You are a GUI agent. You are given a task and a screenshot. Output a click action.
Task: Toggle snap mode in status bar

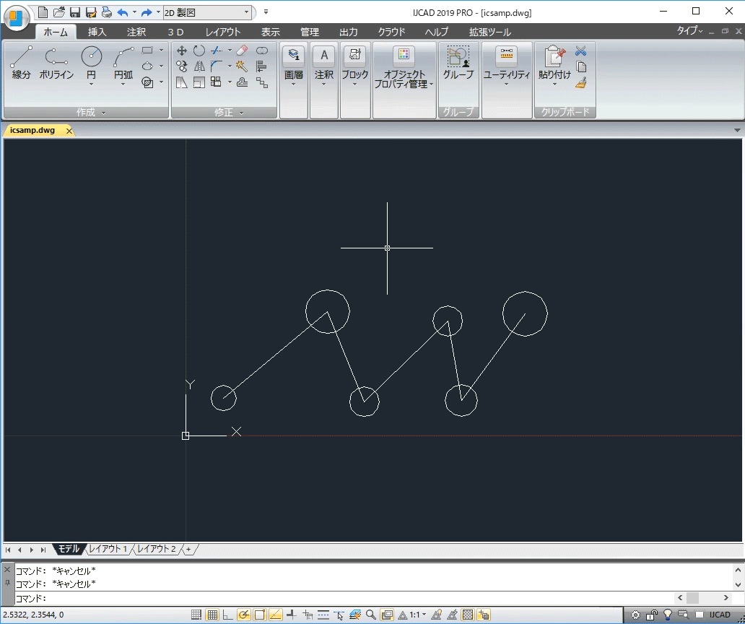pyautogui.click(x=196, y=615)
